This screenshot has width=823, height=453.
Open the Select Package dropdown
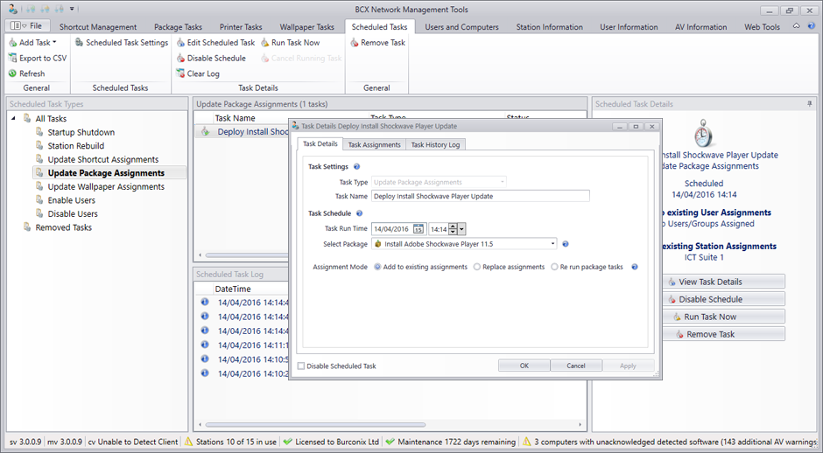pyautogui.click(x=553, y=244)
